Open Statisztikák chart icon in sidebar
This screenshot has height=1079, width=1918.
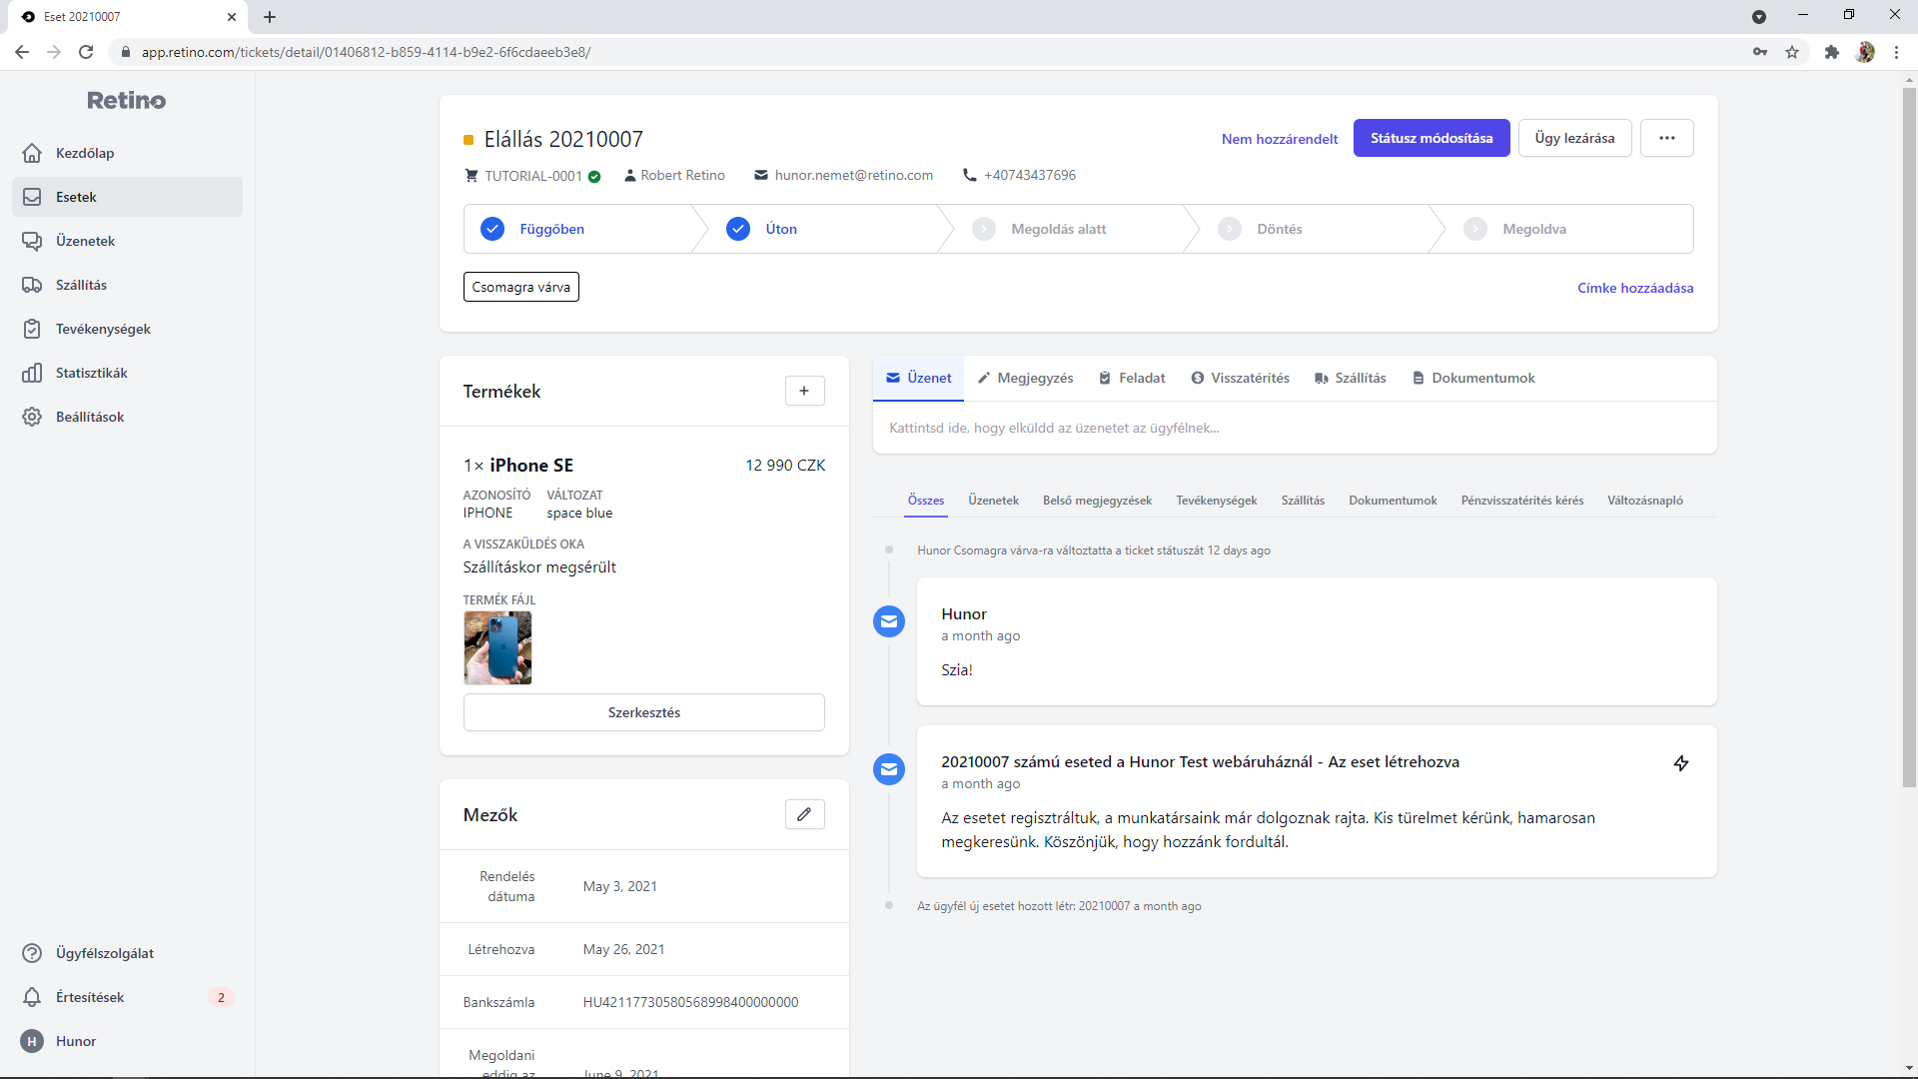(x=32, y=373)
